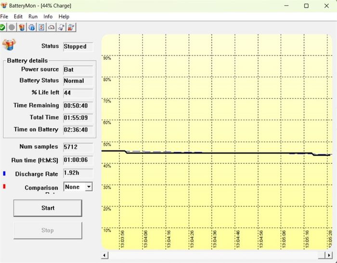The height and width of the screenshot is (263, 337).
Task: Click the Battery details group label
Action: tap(27, 61)
